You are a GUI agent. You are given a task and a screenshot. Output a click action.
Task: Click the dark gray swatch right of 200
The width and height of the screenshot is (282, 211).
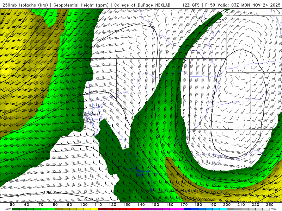[x=231, y=209]
